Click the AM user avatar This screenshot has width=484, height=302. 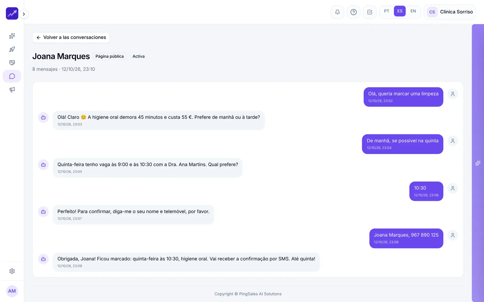click(x=12, y=291)
